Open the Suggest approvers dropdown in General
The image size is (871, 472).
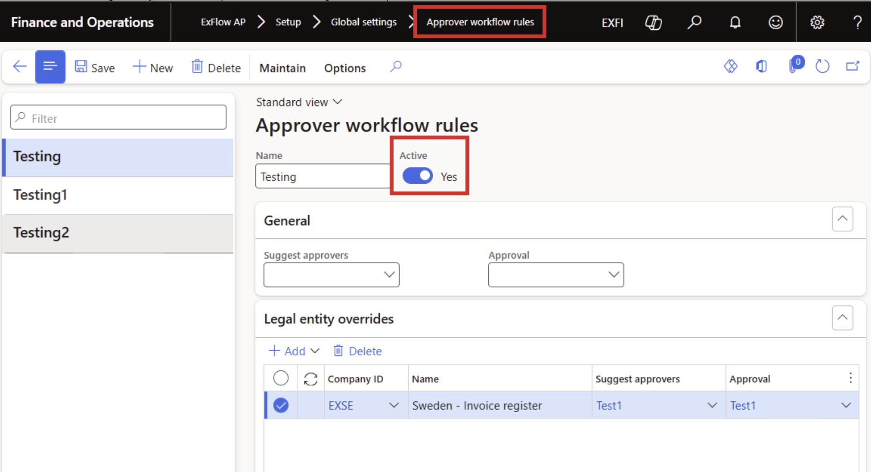331,275
